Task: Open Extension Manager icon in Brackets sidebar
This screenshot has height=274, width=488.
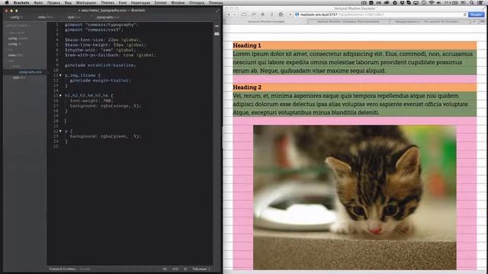Action: click(217, 33)
